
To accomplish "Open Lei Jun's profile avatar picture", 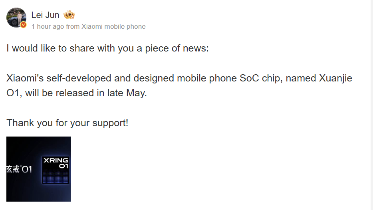I will pos(16,17).
